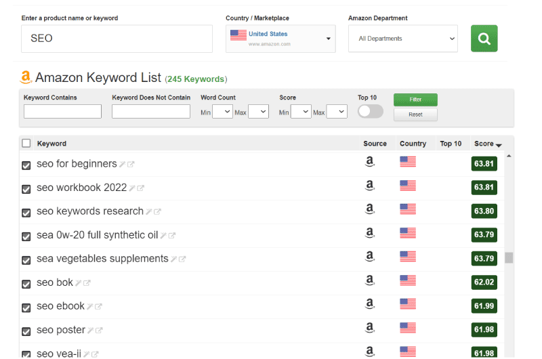
Task: Click US flag in seo poster row
Action: tap(408, 328)
